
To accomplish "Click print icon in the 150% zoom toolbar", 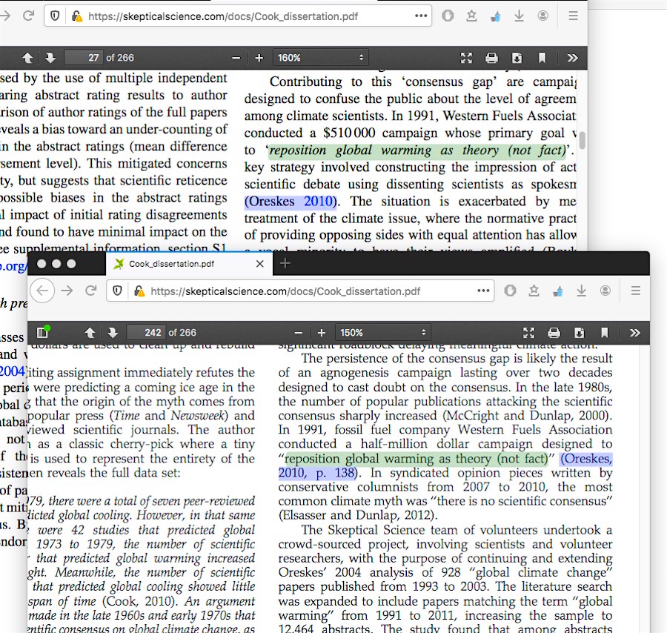I will [x=554, y=333].
